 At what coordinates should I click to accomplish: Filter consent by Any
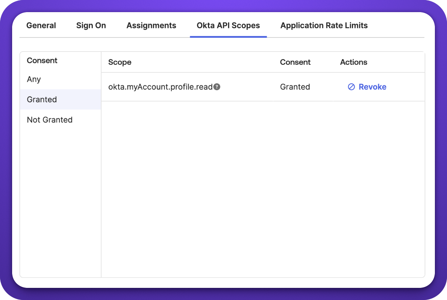[61, 79]
